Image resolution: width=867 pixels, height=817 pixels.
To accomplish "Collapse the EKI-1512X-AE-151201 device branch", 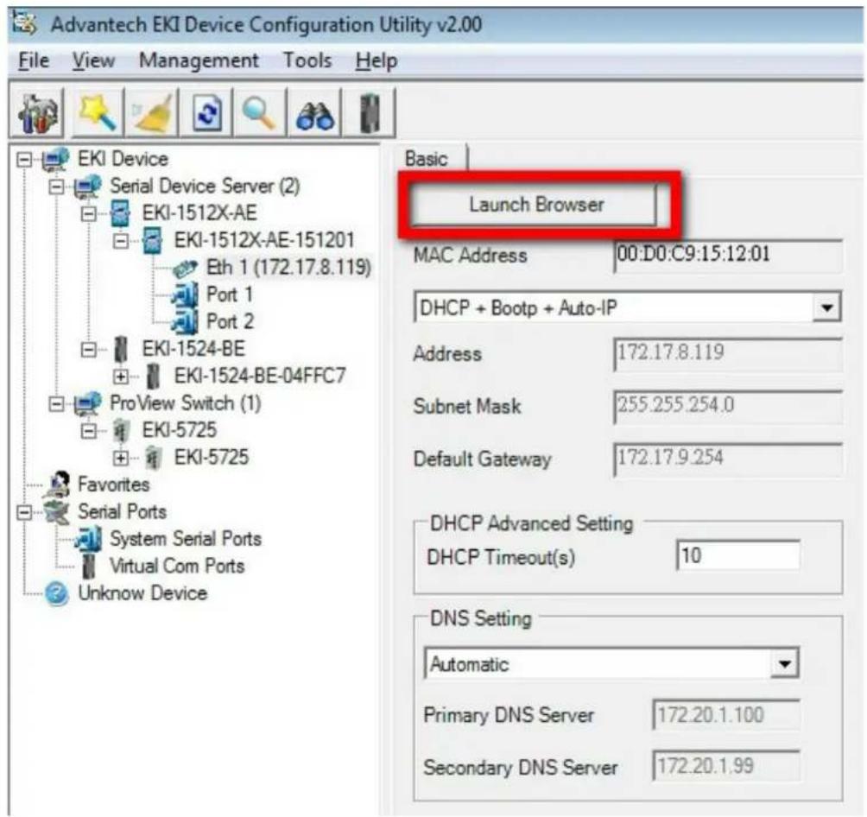I will 121,241.
